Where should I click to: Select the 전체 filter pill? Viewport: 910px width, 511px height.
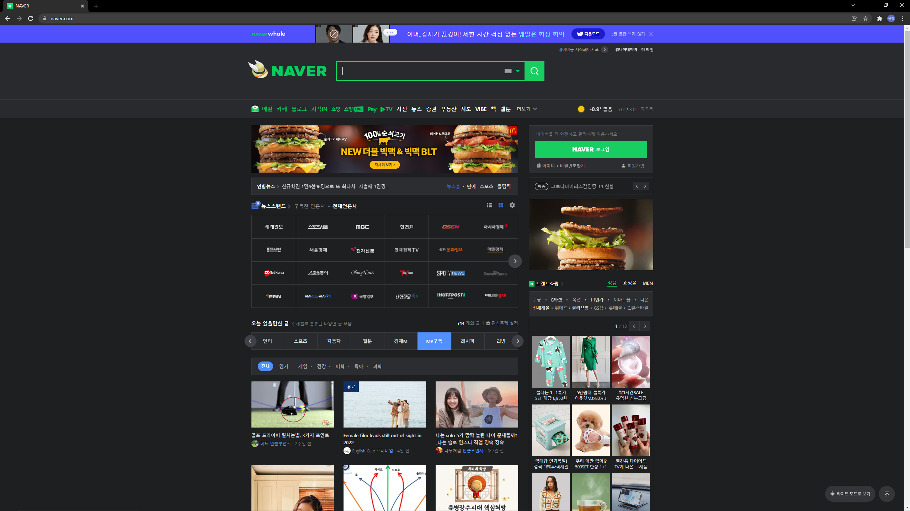(265, 366)
